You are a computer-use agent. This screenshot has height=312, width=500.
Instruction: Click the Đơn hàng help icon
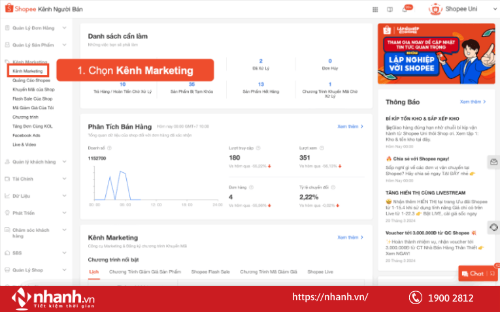click(251, 187)
